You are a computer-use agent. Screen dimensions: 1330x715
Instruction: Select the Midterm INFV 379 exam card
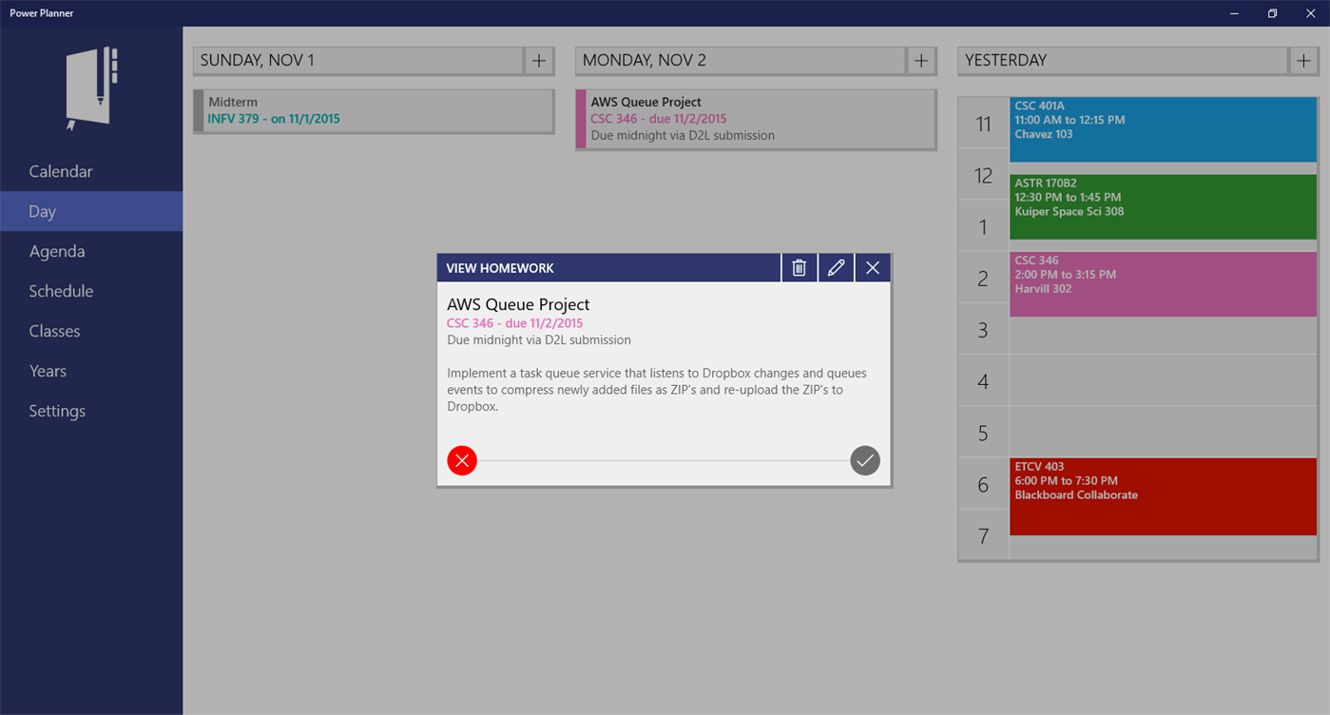click(x=373, y=110)
